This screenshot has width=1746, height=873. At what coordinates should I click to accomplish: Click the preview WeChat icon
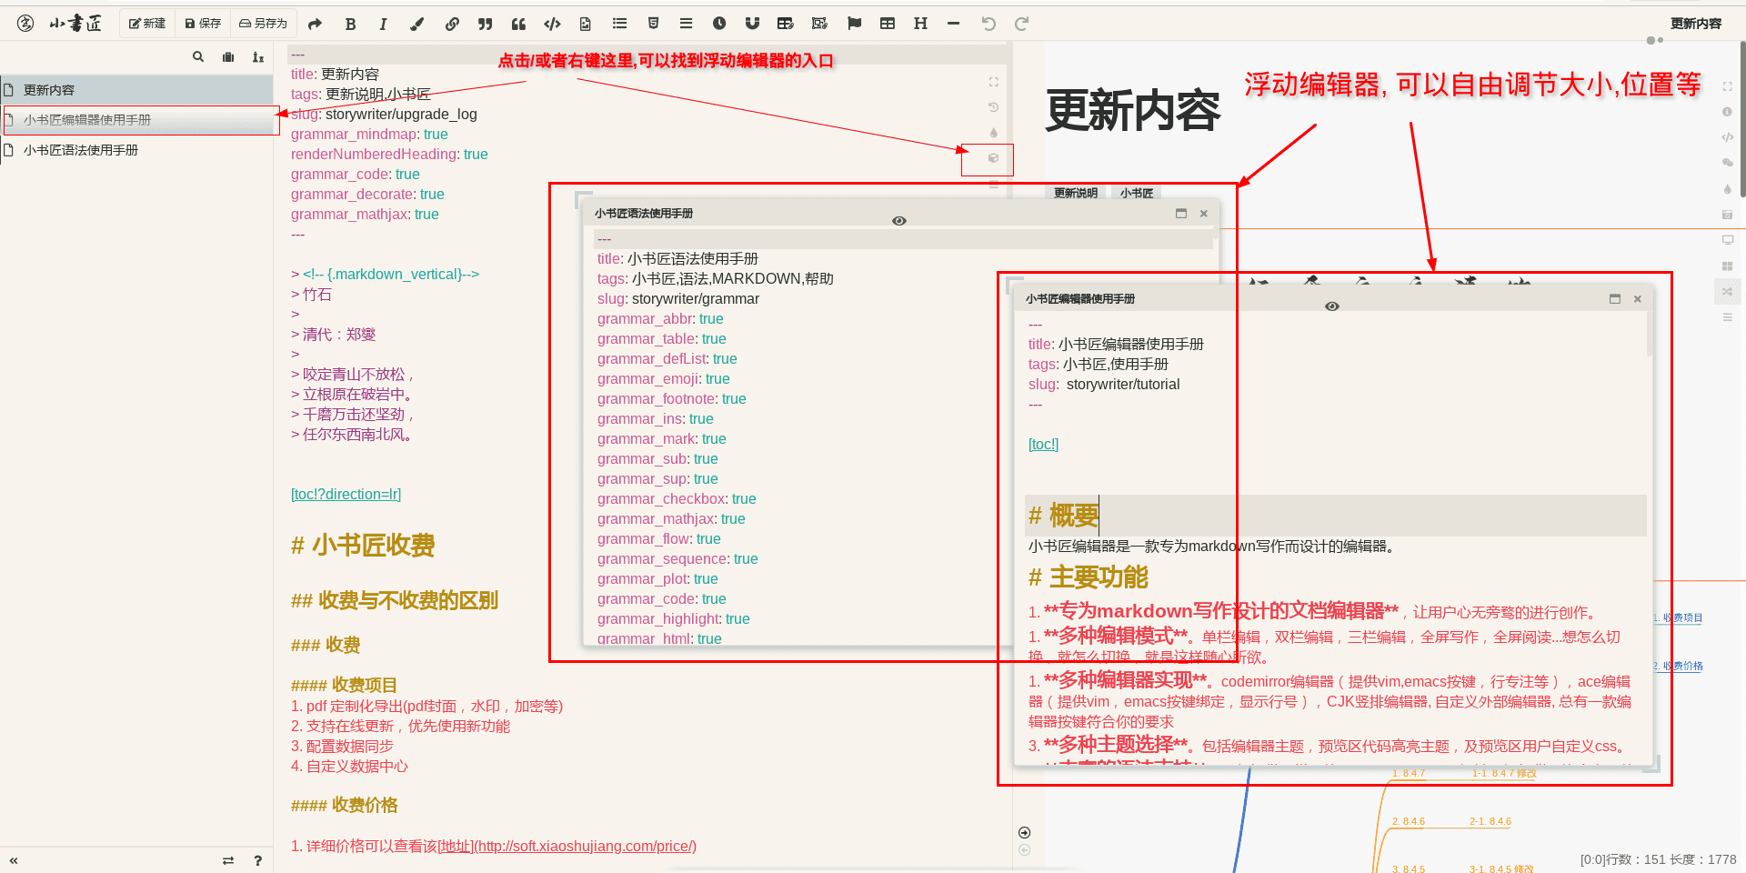1727,163
